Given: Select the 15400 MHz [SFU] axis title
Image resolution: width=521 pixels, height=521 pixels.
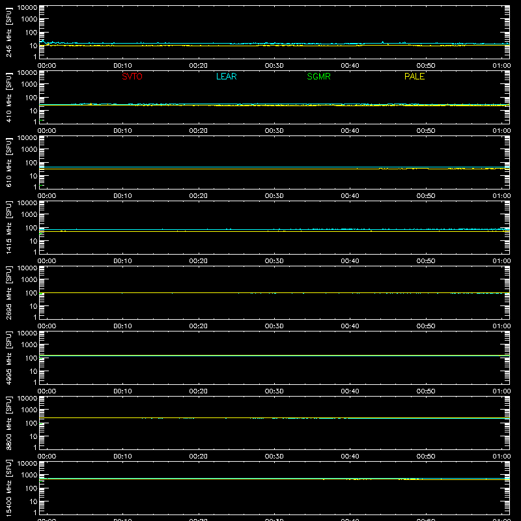Looking at the screenshot, I should point(8,488).
